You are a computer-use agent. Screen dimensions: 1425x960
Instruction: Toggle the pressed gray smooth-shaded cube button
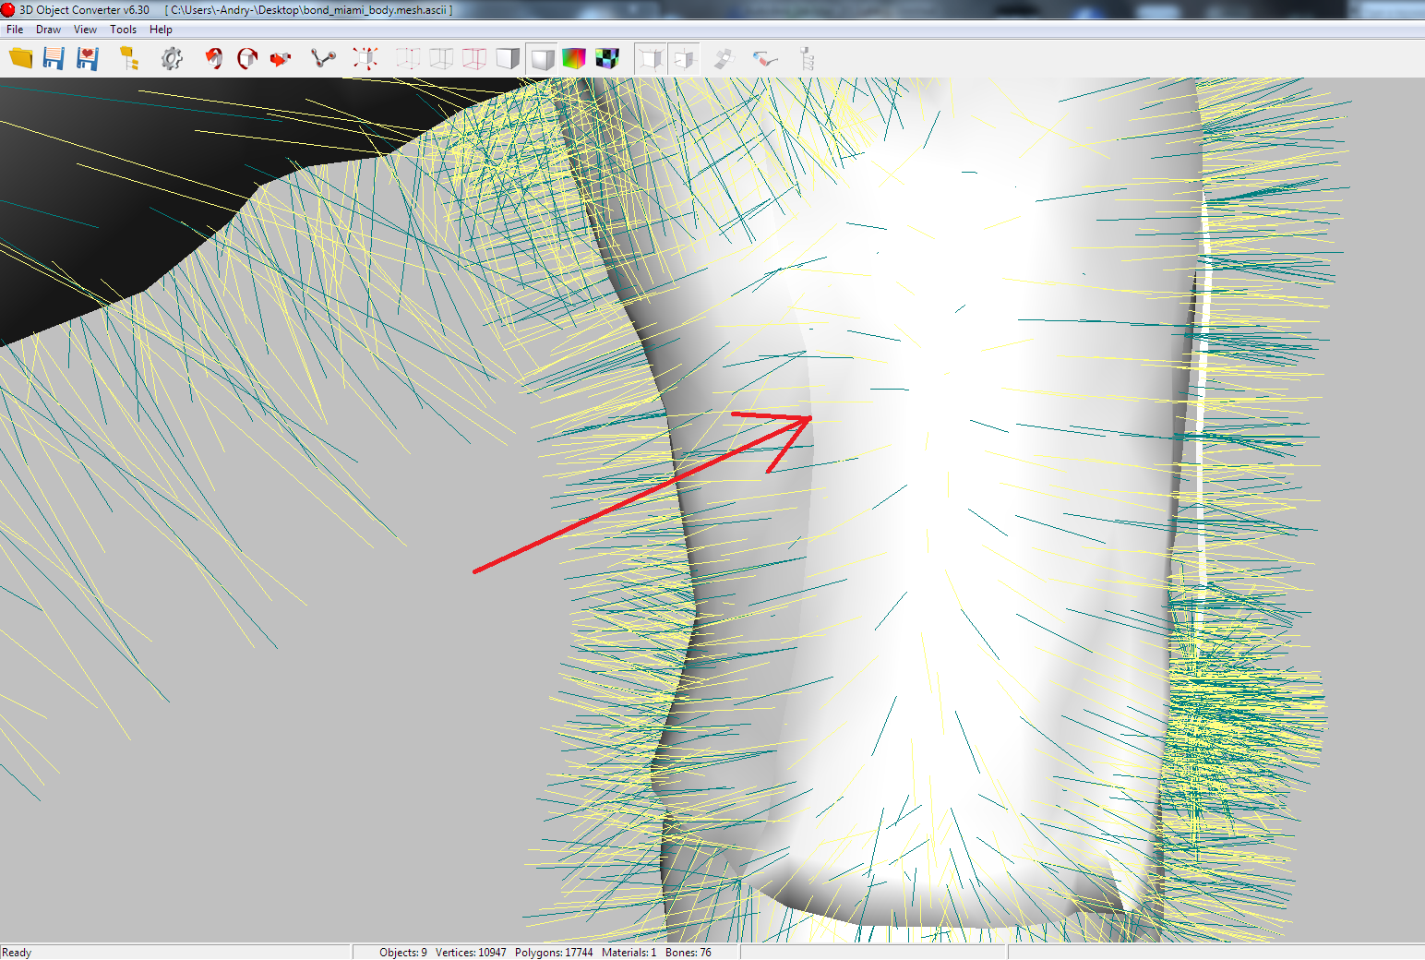[x=542, y=59]
